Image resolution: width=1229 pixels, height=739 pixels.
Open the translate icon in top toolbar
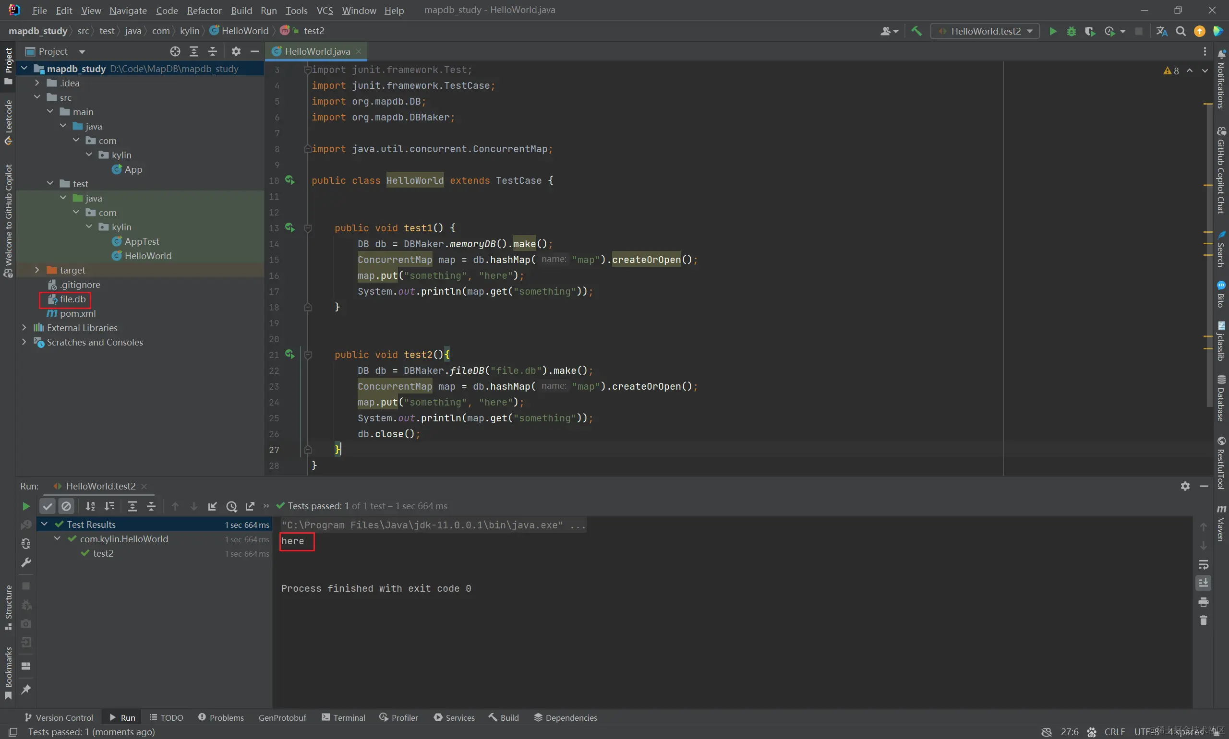pos(1162,31)
